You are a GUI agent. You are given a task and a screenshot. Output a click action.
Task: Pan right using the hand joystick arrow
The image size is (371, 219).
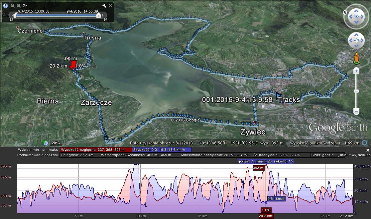pos(362,40)
